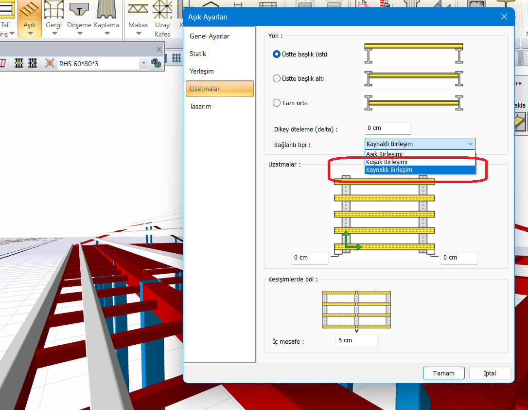The width and height of the screenshot is (528, 410).
Task: Expand the Makas dropdown arrow
Action: coord(139,34)
